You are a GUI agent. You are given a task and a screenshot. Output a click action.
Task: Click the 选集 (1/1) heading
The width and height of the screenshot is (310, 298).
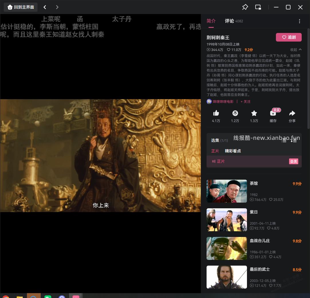click(219, 140)
